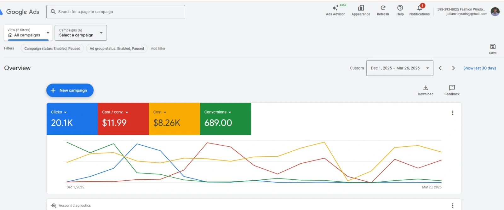
Task: Change the Clicks metric tile
Action: (59, 112)
